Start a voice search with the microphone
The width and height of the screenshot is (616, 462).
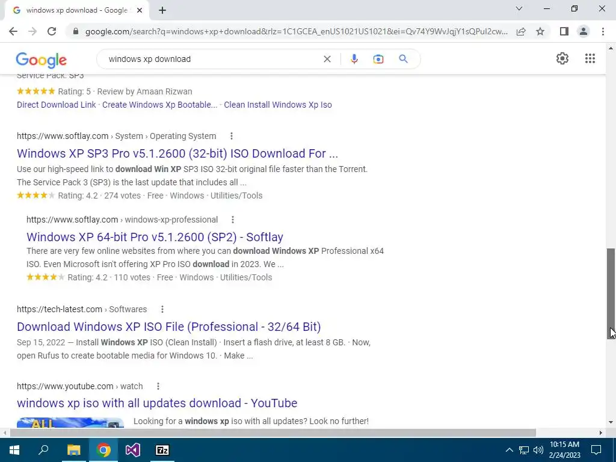click(354, 59)
